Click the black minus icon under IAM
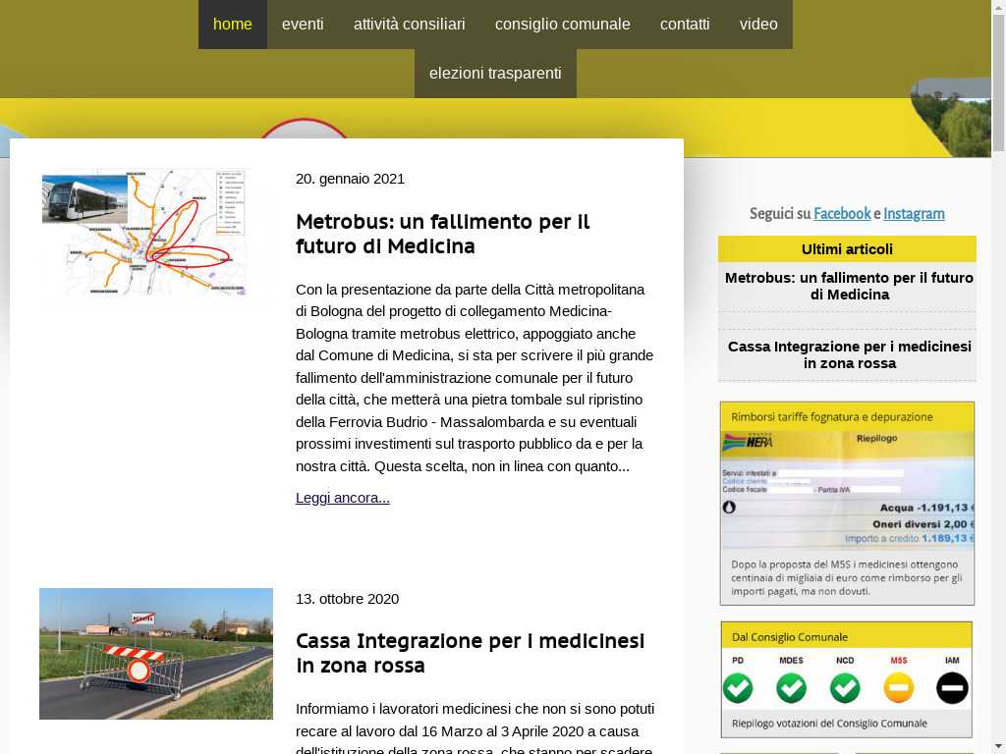Viewport: 1006px width, 754px height. tap(952, 688)
